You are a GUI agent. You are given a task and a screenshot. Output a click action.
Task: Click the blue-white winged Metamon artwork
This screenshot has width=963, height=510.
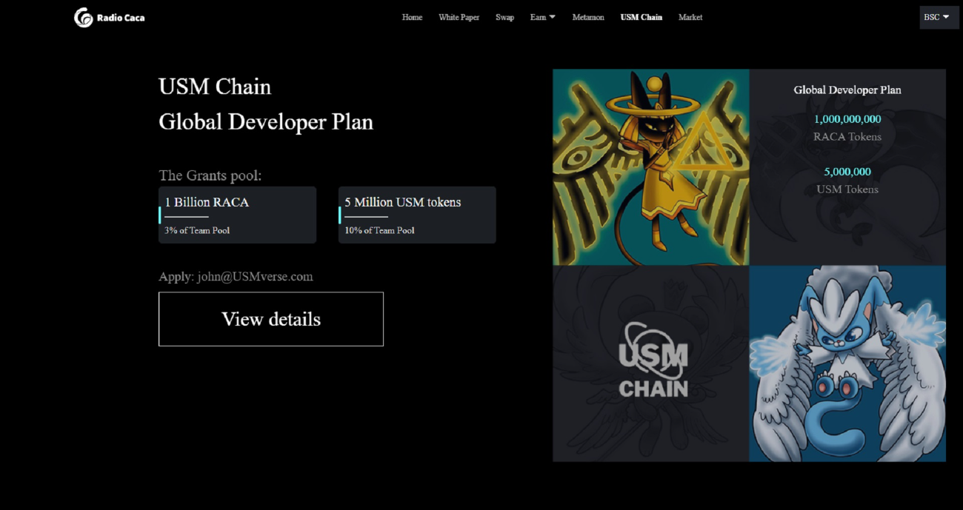point(847,363)
